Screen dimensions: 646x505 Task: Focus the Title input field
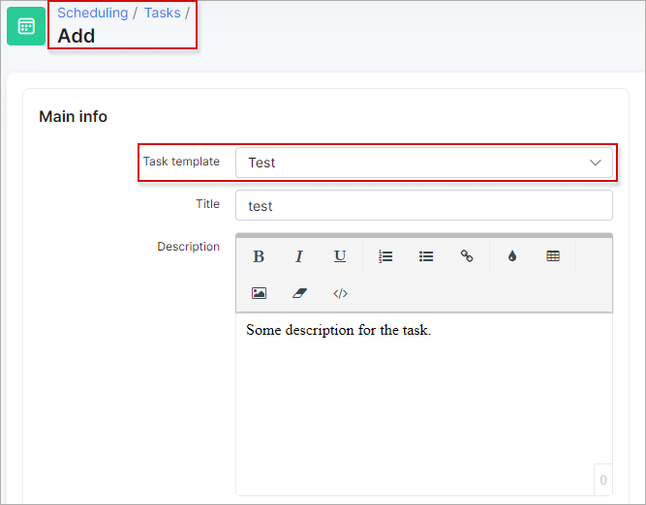424,205
